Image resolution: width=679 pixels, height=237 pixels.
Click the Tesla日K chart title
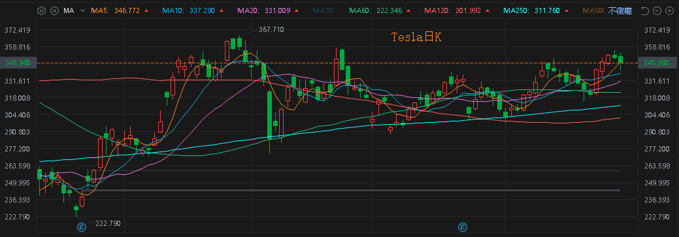(416, 37)
